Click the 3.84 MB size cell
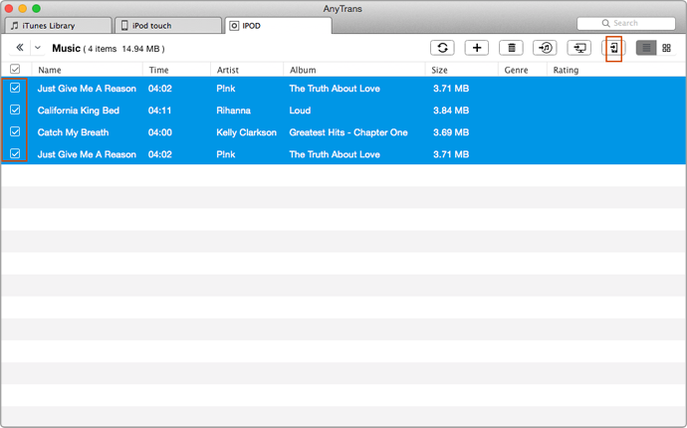 tap(451, 110)
